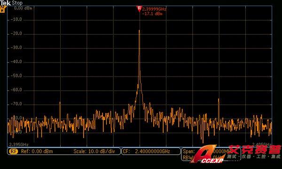Screen dimensions: 282x169
Task: Click the 2.395GHz start frequency label
Action: point(19,145)
